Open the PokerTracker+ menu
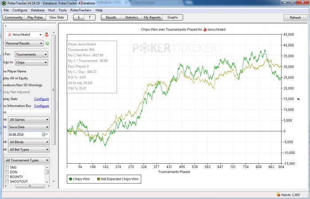Screen dimensions: 310x199 [81, 10]
